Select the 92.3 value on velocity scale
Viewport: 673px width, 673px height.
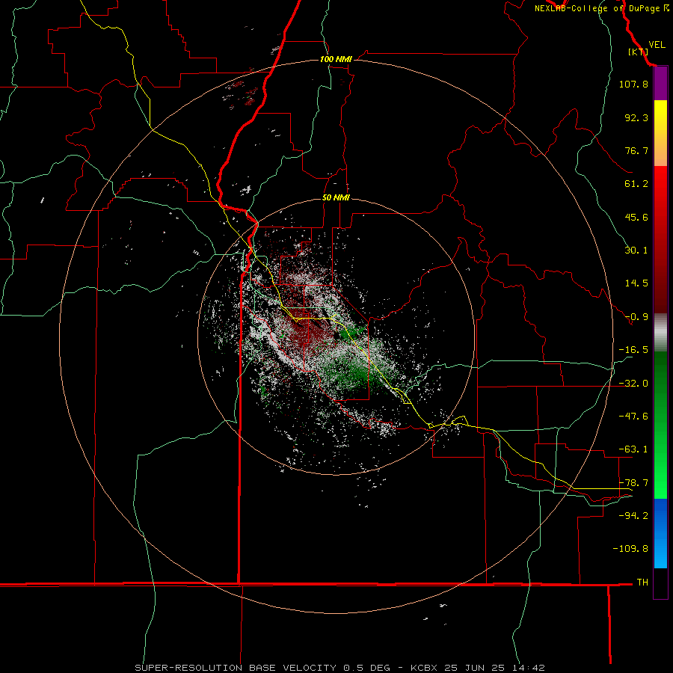pyautogui.click(x=636, y=117)
